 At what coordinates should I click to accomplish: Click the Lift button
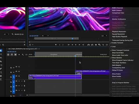89,45
